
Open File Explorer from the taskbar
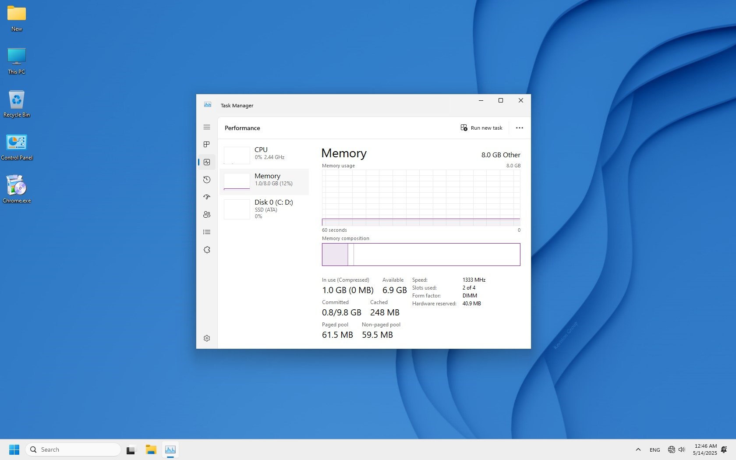click(151, 449)
